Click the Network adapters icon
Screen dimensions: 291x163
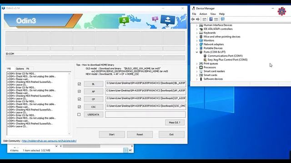[x=201, y=44]
